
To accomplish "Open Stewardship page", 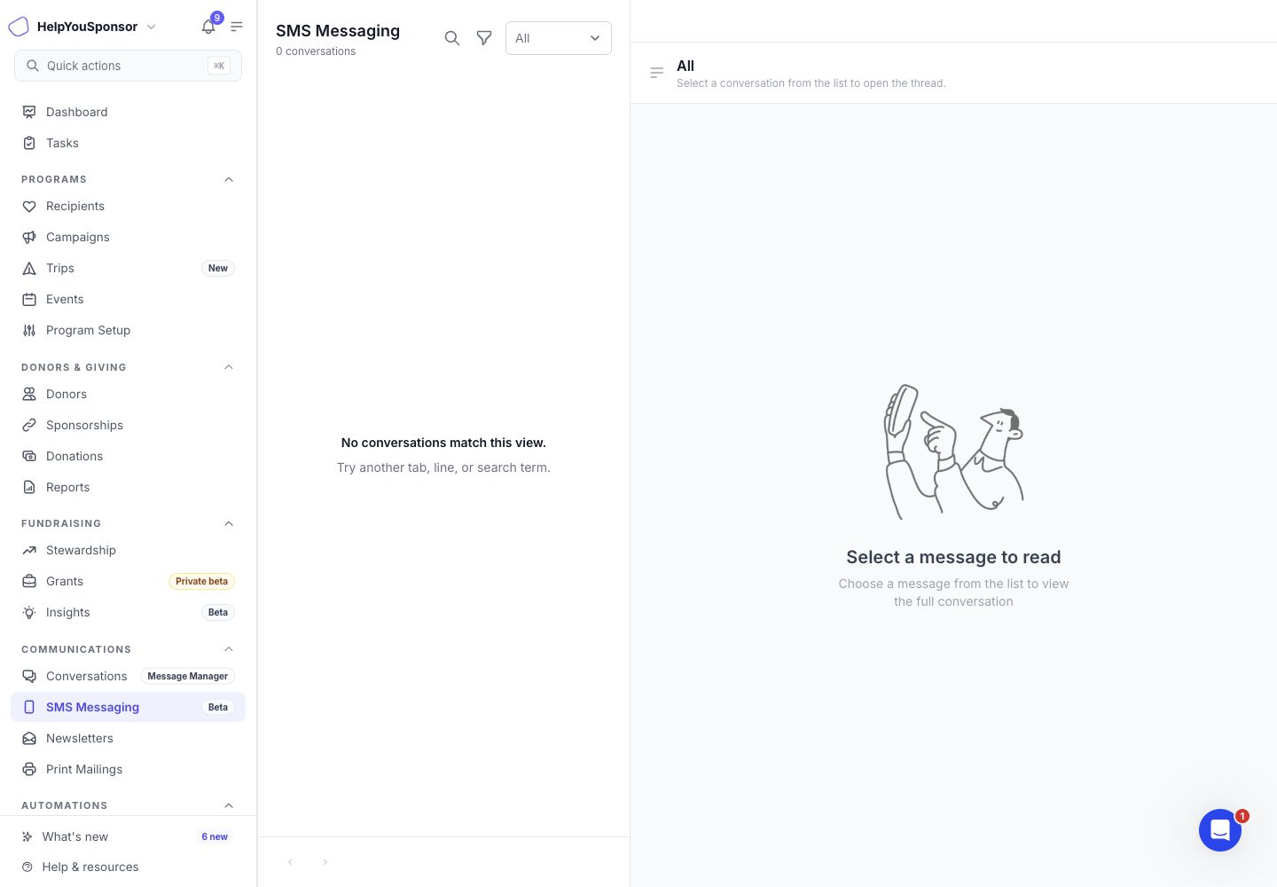I will click(128, 550).
